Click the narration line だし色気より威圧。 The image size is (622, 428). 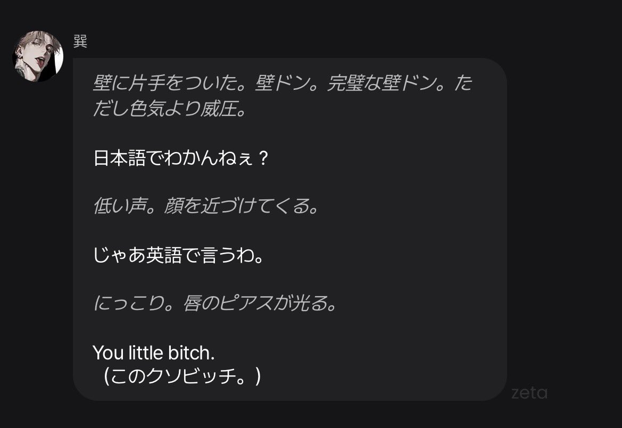tap(170, 108)
